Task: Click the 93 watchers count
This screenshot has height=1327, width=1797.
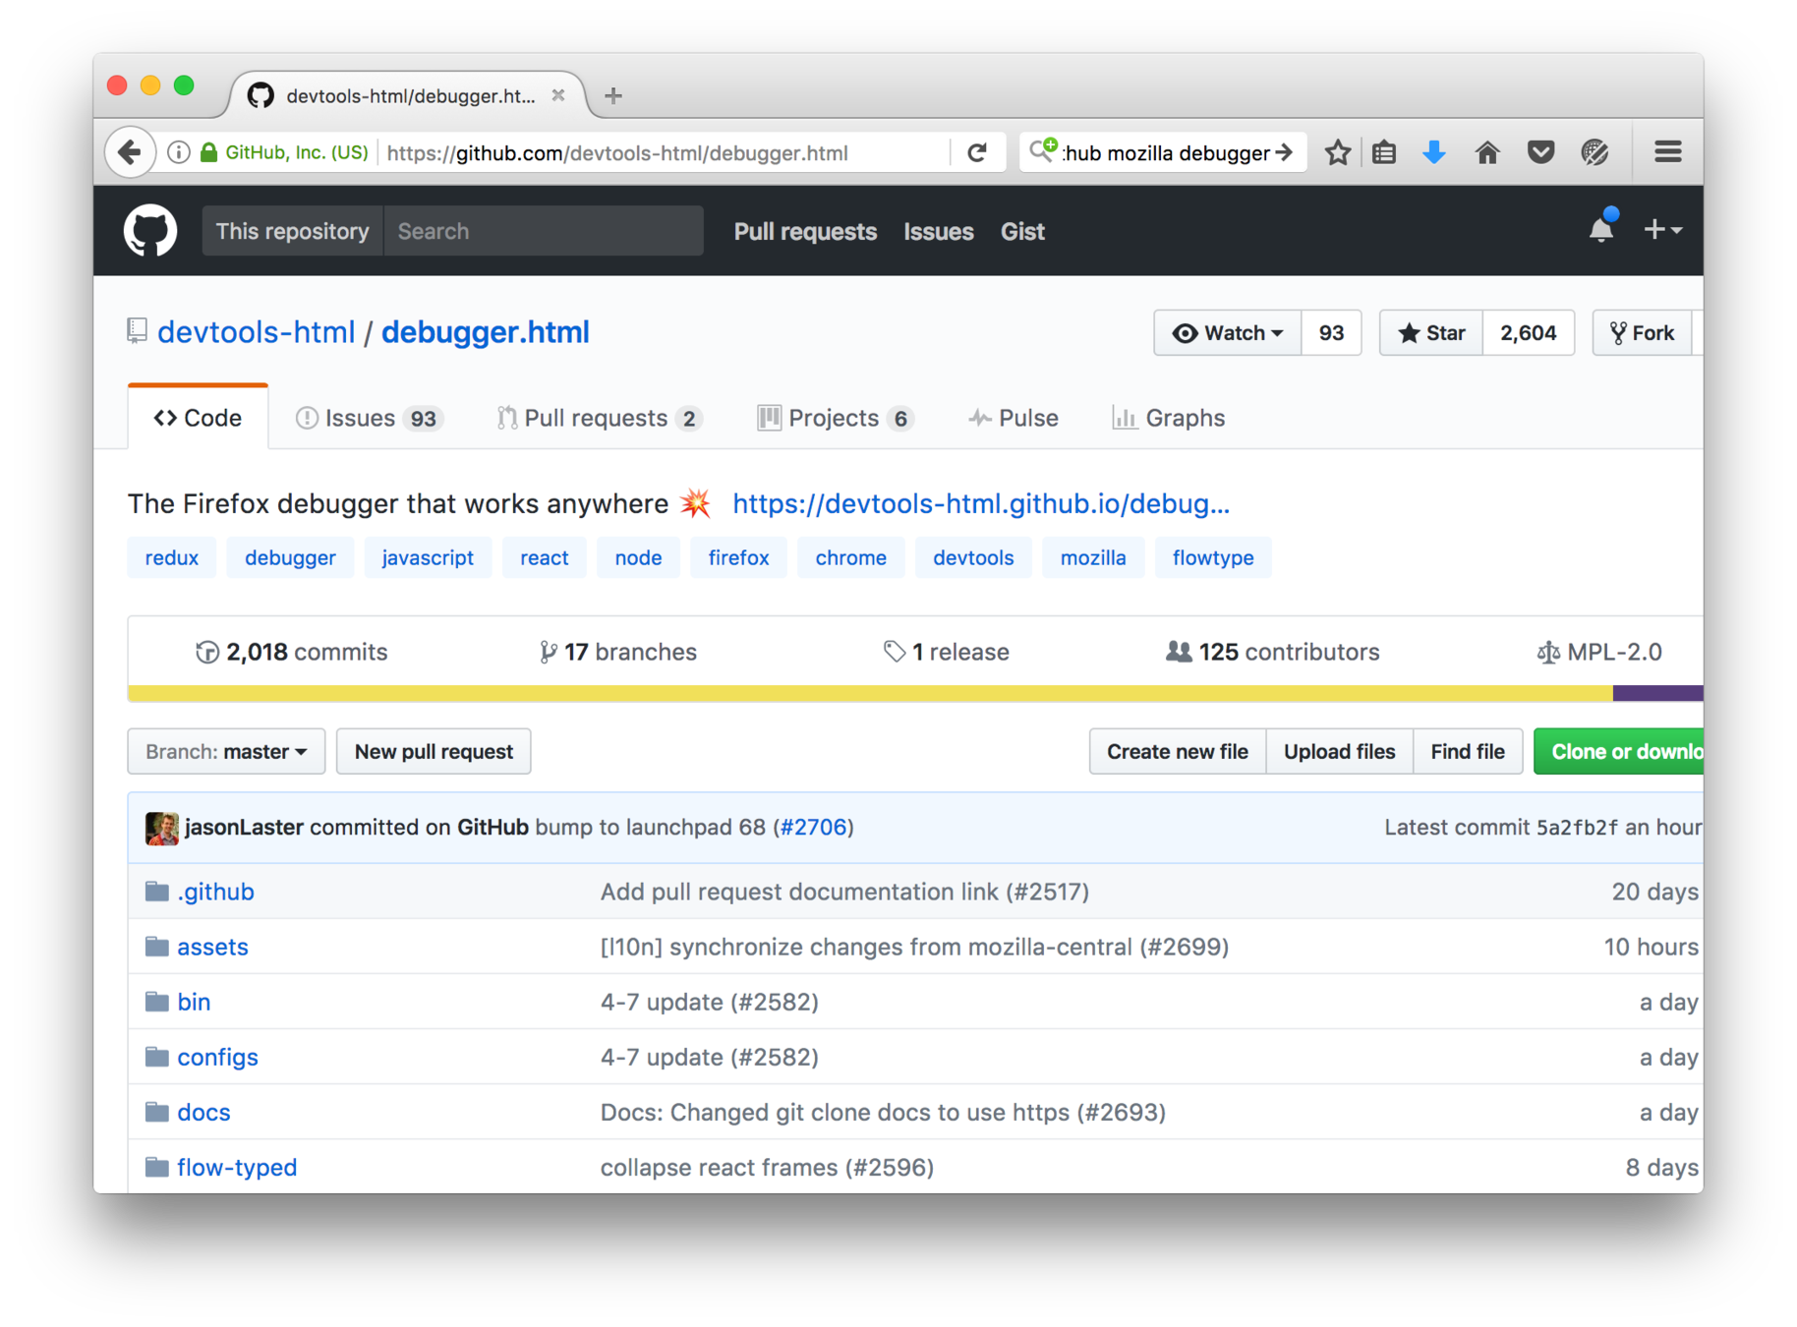Action: click(1331, 333)
